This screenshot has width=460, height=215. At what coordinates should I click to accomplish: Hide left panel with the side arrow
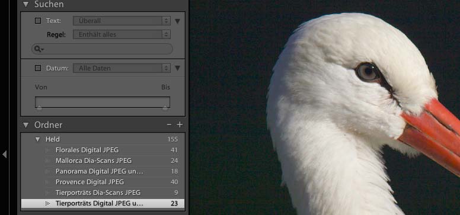pos(4,154)
